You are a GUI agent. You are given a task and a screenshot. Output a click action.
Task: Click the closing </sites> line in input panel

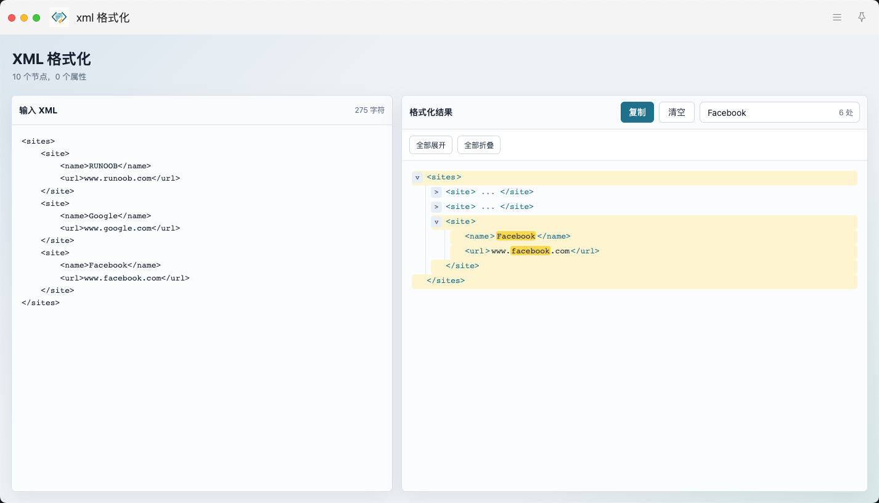click(x=41, y=303)
